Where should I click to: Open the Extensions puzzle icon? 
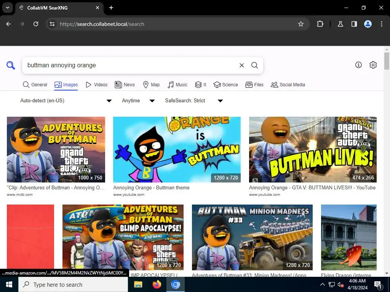320,24
